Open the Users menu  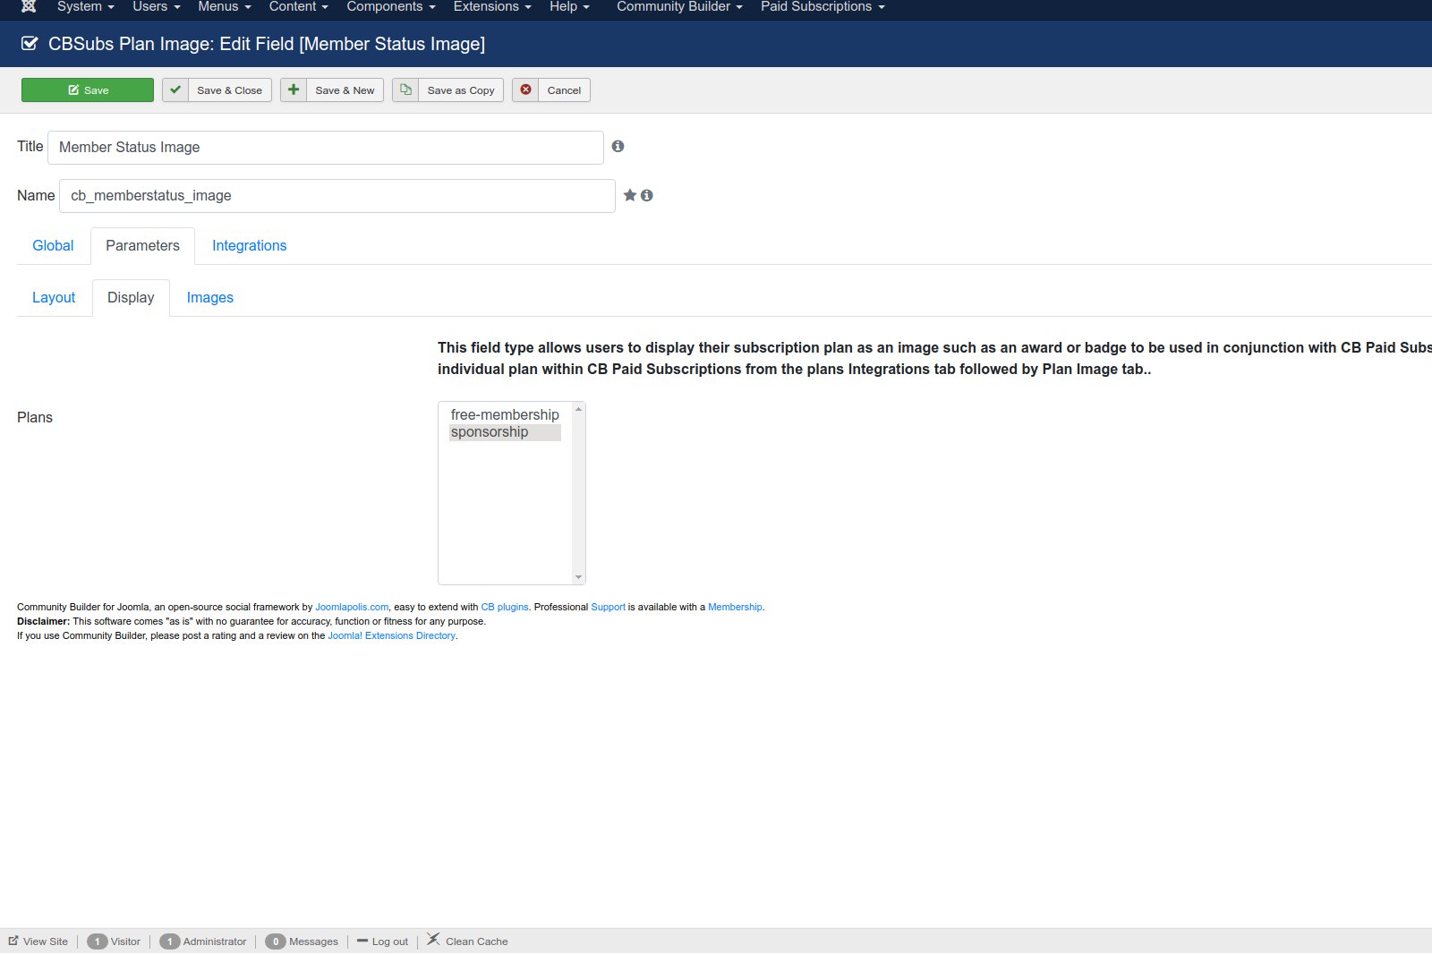click(157, 6)
